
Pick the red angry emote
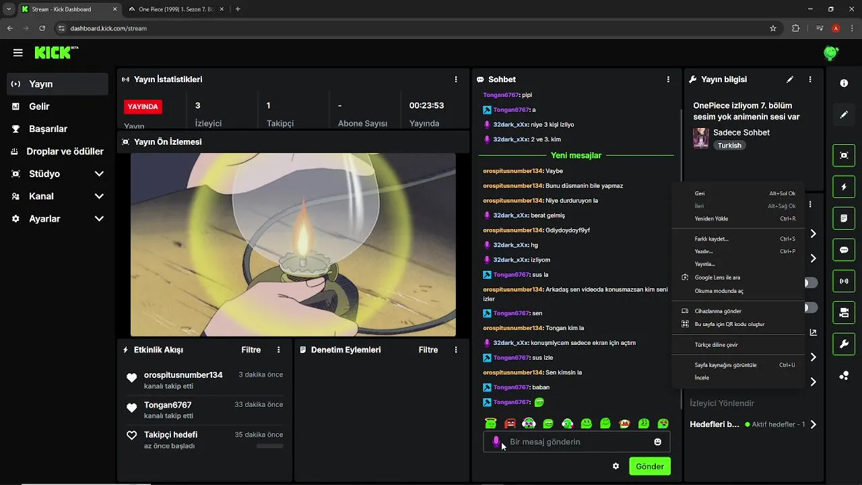point(510,423)
